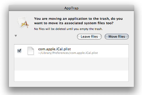Click the "No files will be deleted" note
This screenshot has width=142, height=95.
(x=68, y=29)
